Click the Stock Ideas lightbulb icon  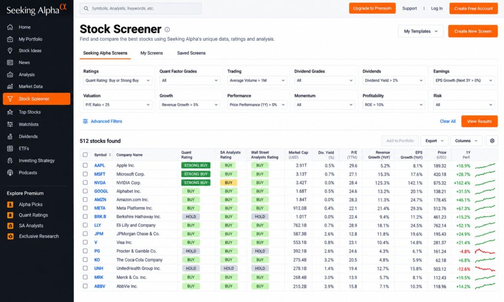[x=10, y=51]
